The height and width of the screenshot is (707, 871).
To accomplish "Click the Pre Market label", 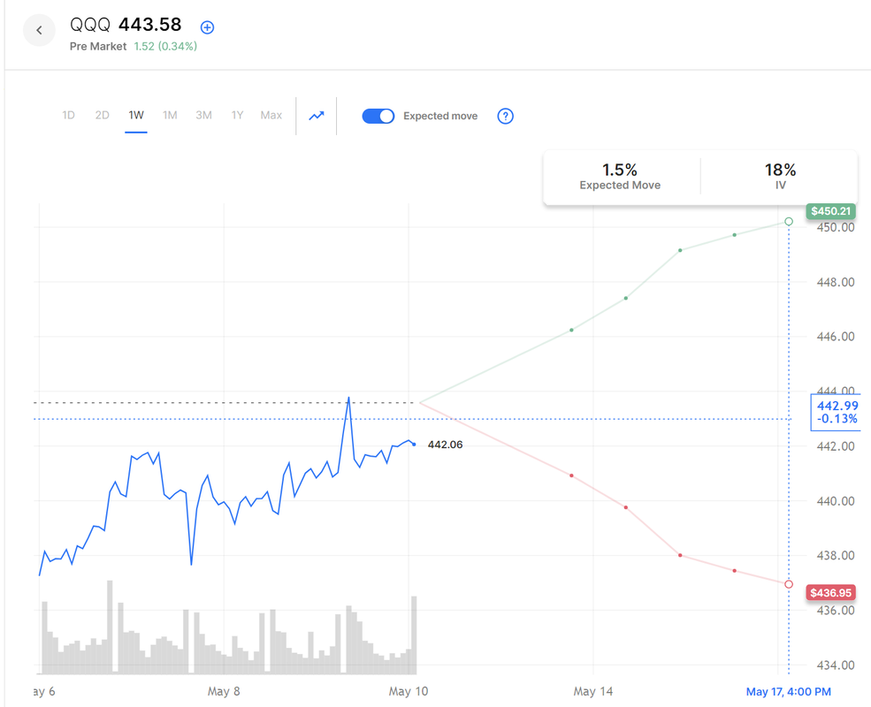I will pos(98,47).
